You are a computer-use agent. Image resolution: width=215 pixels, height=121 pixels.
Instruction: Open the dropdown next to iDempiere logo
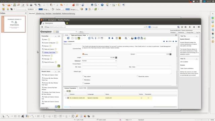click(76, 32)
